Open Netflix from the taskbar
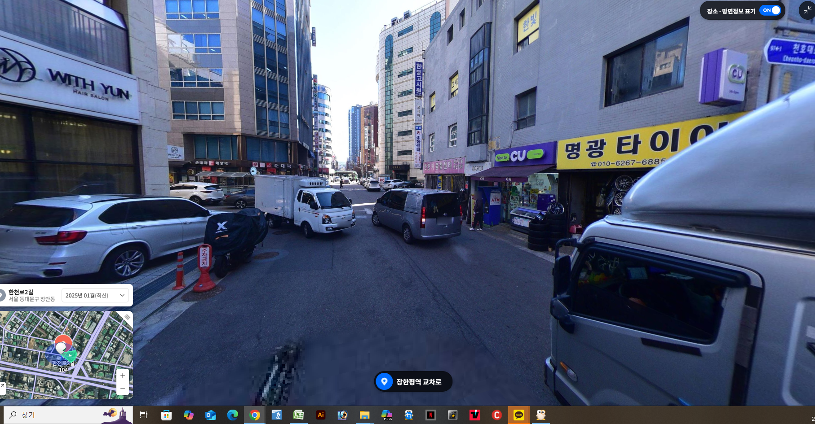The height and width of the screenshot is (424, 815). point(430,415)
